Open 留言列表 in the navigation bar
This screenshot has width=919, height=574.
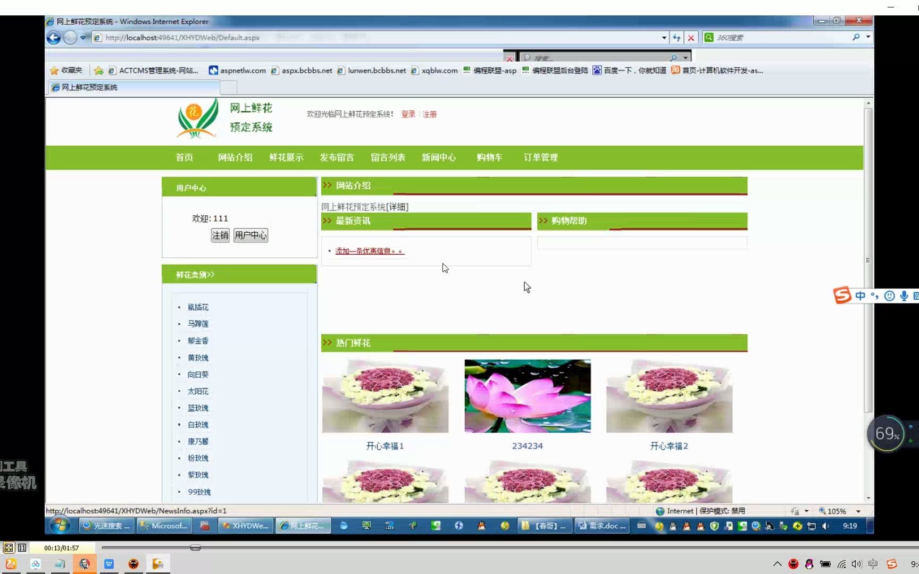[x=388, y=157]
